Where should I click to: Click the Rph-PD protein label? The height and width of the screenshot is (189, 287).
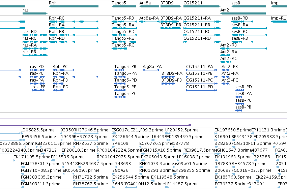61,87
